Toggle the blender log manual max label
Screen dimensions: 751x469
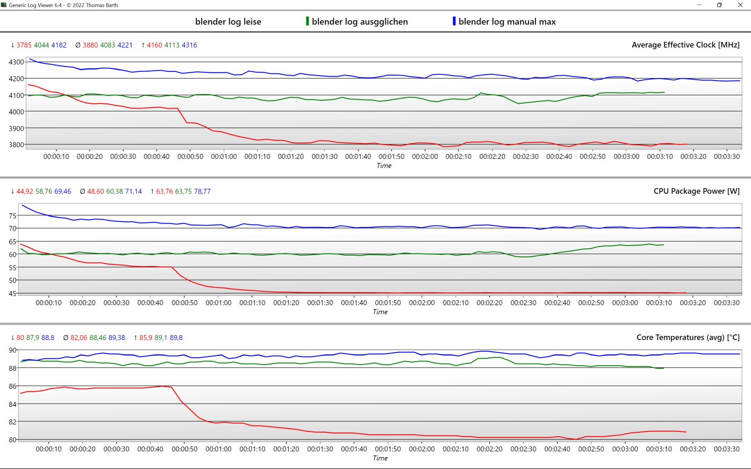[x=507, y=22]
